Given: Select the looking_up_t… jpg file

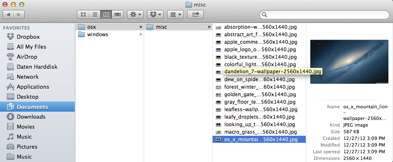Looking at the screenshot, I should 259,125.
